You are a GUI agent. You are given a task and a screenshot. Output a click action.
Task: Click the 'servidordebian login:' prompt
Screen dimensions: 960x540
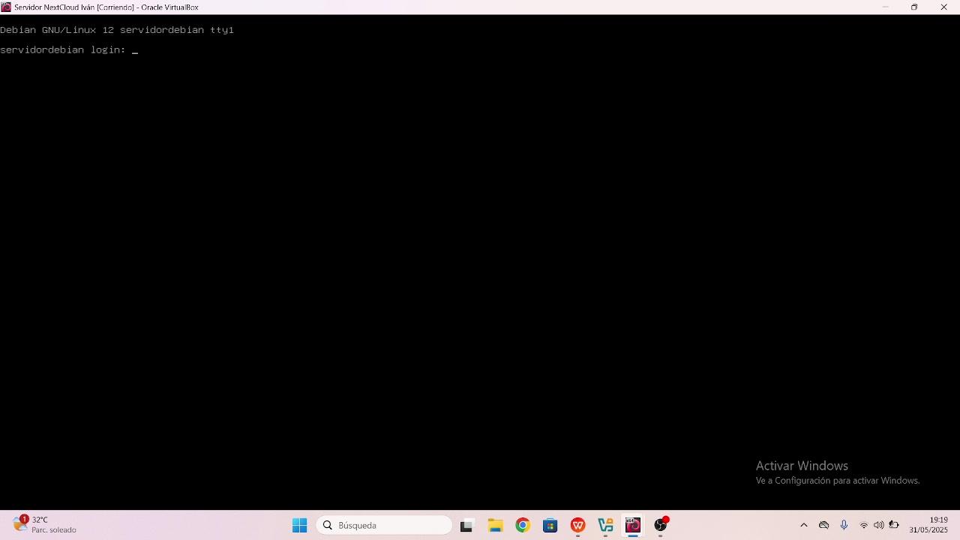(63, 49)
